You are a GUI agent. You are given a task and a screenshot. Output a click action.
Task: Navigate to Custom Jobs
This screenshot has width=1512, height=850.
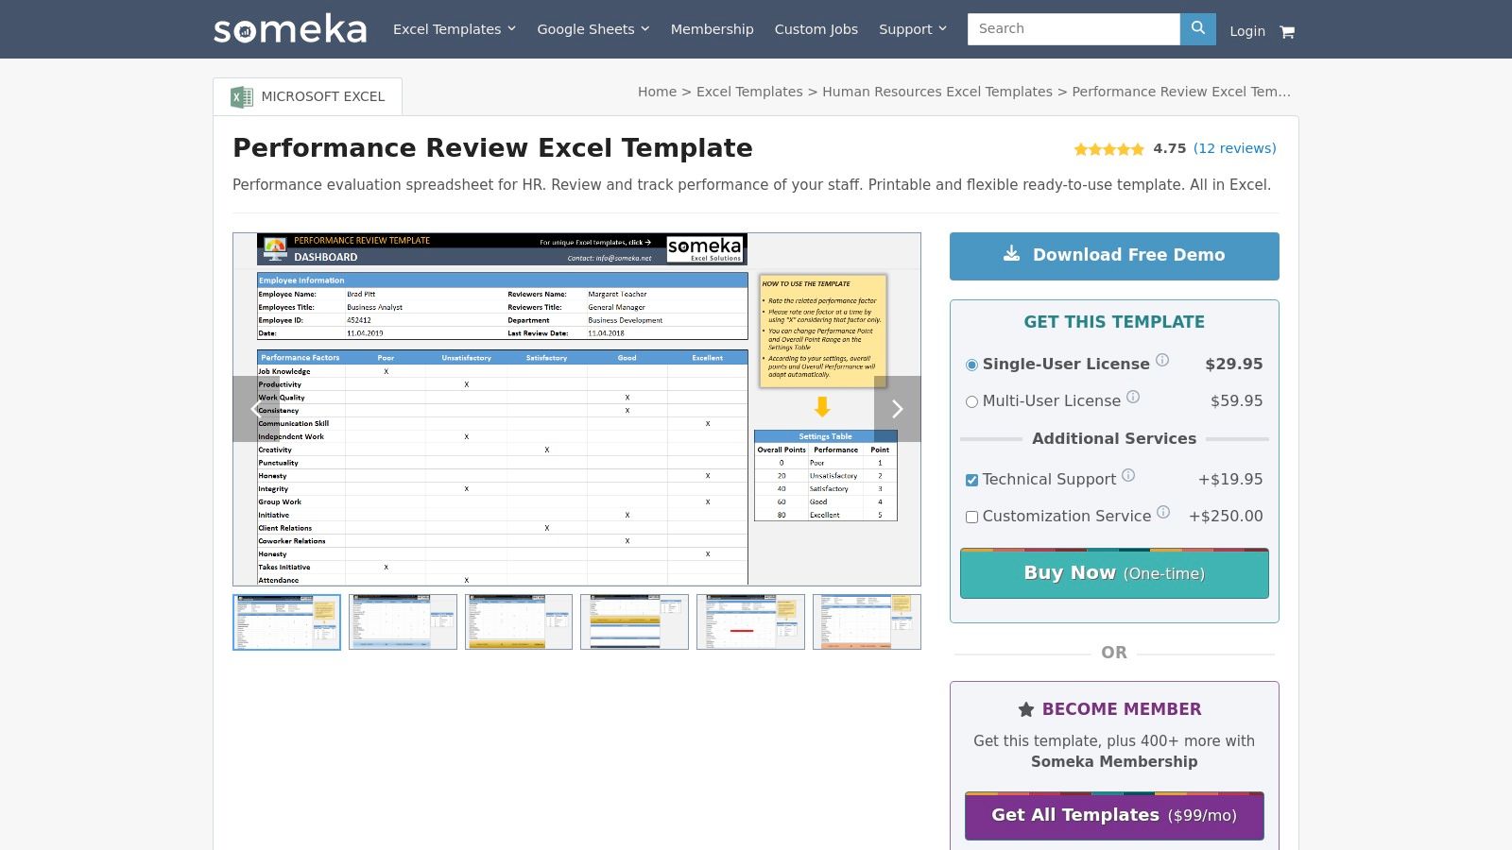(816, 29)
